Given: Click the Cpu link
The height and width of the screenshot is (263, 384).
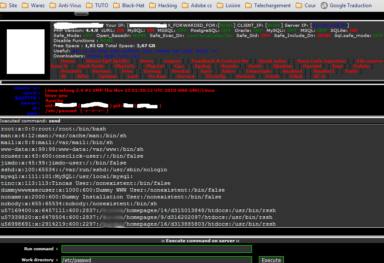Looking at the screenshot, I should coord(179,66).
